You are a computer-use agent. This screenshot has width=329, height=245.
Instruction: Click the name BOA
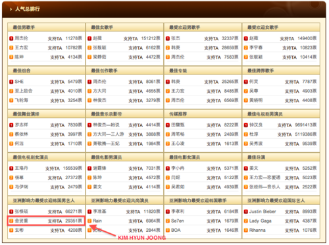[x=176, y=231]
